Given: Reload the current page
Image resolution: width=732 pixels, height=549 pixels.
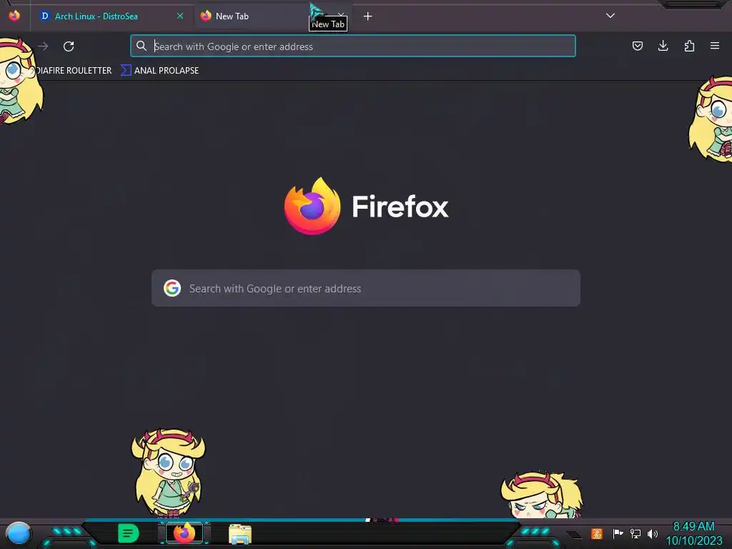Looking at the screenshot, I should pyautogui.click(x=69, y=46).
